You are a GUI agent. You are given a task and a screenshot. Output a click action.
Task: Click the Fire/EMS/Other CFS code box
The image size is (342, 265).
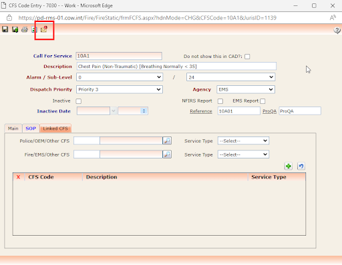point(87,154)
